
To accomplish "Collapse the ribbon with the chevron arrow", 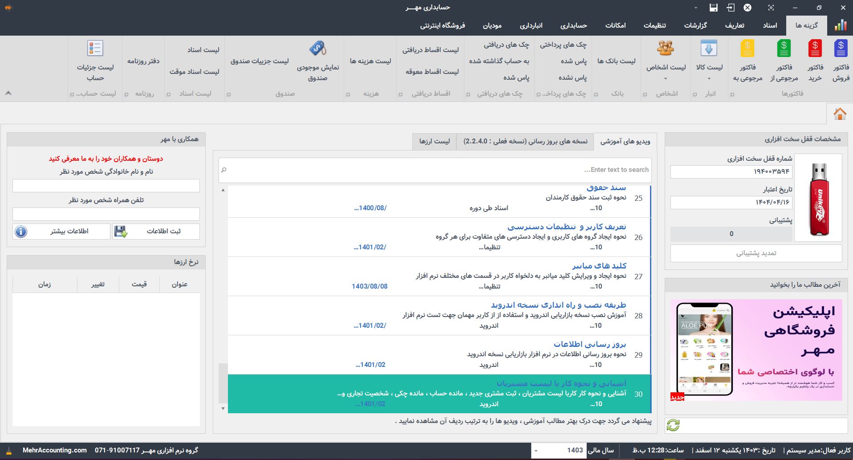I will click(8, 93).
